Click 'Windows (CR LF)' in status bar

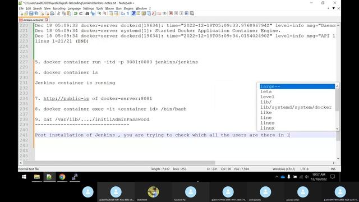(283, 169)
